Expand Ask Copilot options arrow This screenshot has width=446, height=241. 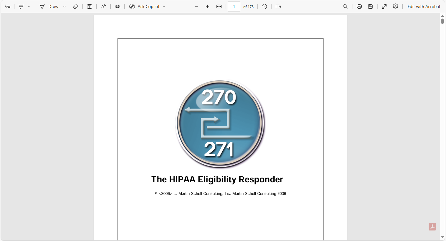164,6
